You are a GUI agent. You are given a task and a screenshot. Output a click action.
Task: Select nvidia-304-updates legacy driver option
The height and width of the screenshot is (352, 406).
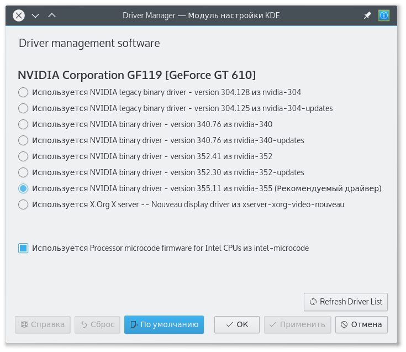(23, 108)
